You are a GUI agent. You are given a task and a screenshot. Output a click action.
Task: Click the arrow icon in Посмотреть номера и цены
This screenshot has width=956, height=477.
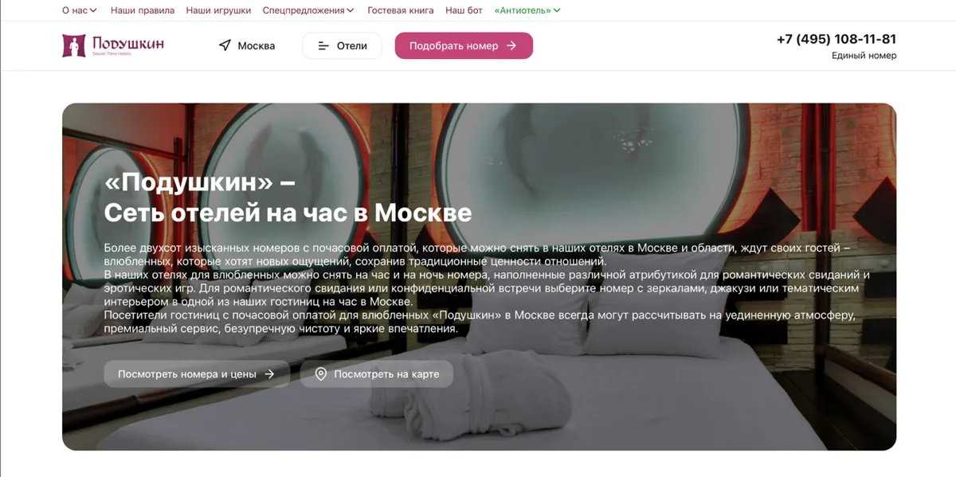tap(269, 374)
